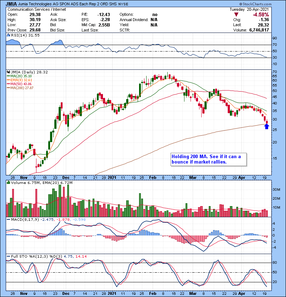Viewport: 286px width, 297px height.
Task: Select the MA(200) 27.87 legend entry
Action: [22, 88]
